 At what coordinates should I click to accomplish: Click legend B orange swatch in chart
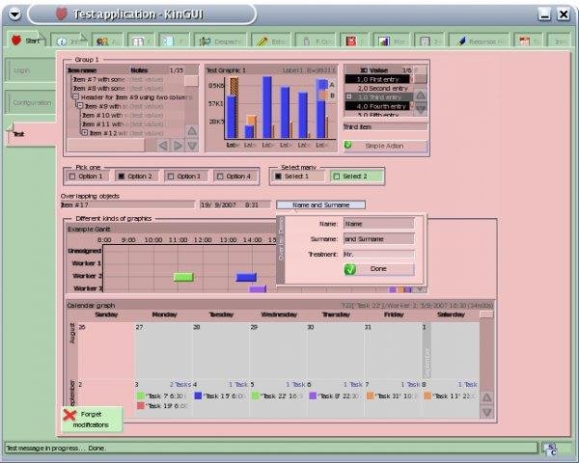click(323, 95)
